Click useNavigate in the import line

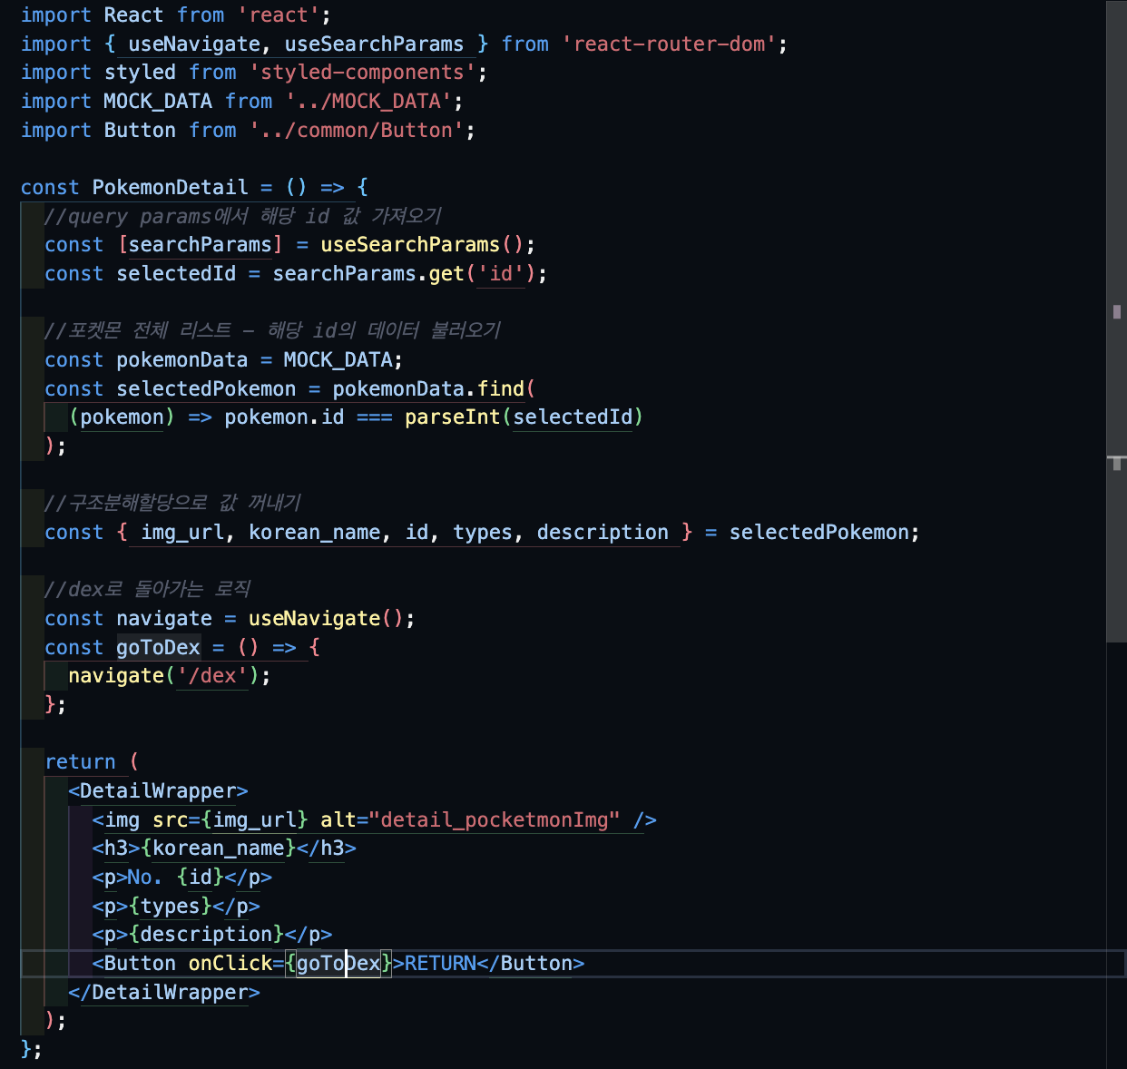pos(194,44)
